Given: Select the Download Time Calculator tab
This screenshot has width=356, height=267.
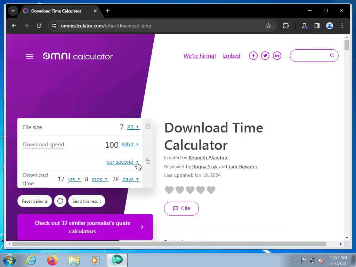Looking at the screenshot, I should click(x=56, y=11).
